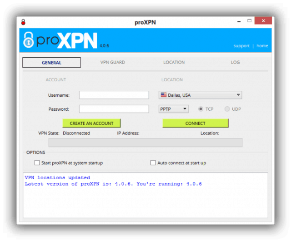
Task: Open the Dallas, USA location dropdown
Action: (x=200, y=95)
